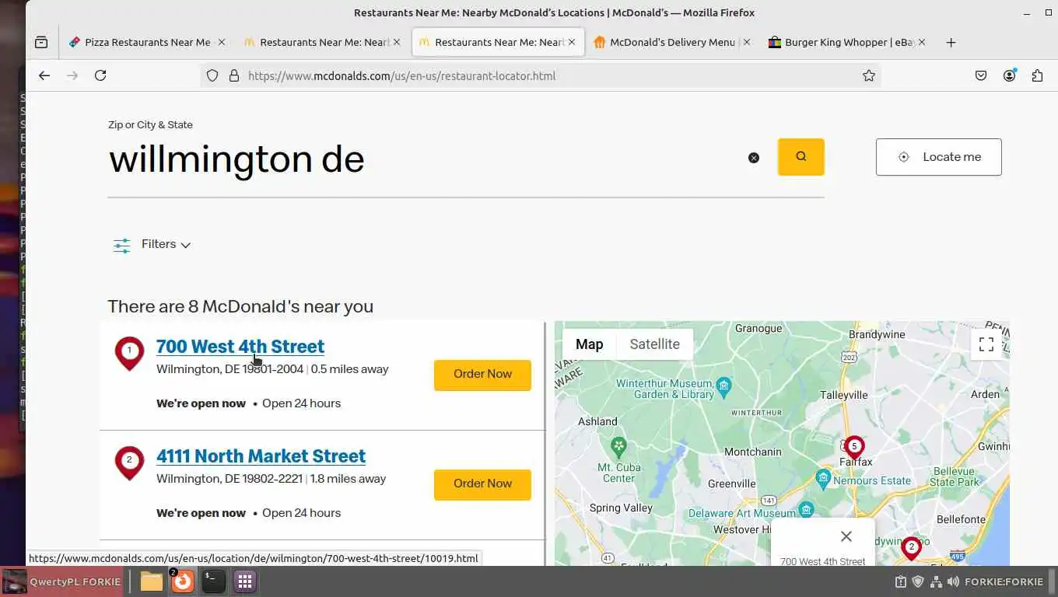Image resolution: width=1058 pixels, height=597 pixels.
Task: Order Now at 4111 North Market Street
Action: pos(482,484)
